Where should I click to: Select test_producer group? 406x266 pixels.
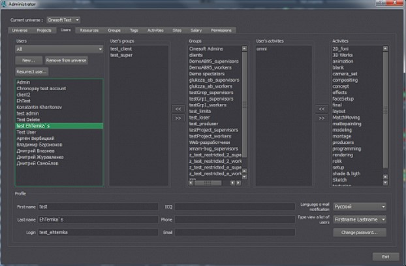tap(215, 124)
